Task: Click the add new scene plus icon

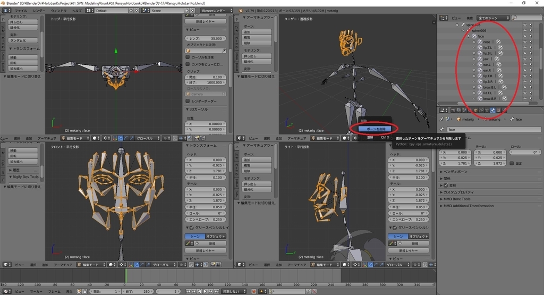Action: pyautogui.click(x=186, y=11)
